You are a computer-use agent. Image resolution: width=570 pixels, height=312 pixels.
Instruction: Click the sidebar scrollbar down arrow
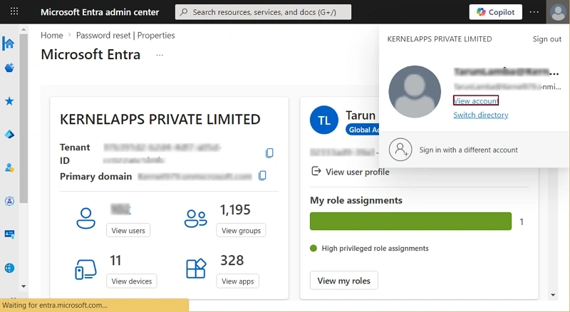(24, 286)
